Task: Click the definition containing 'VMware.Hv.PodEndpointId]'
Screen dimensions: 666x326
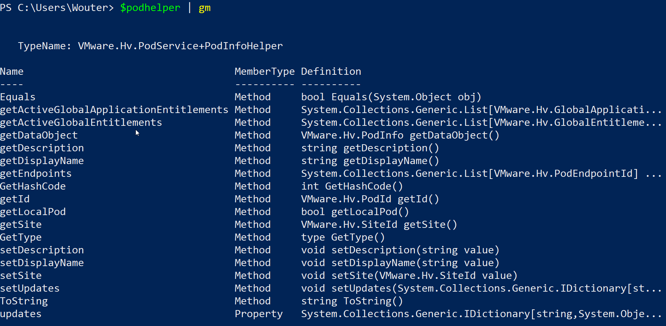Action: pyautogui.click(x=481, y=174)
